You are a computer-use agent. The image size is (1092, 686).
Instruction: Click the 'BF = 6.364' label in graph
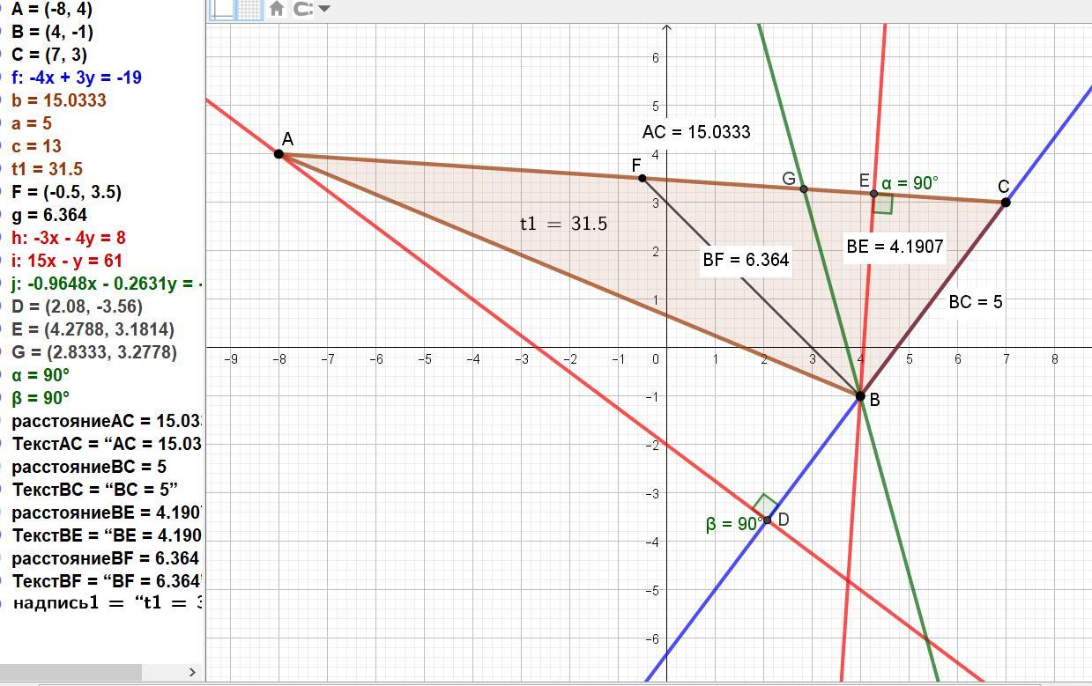(x=746, y=260)
